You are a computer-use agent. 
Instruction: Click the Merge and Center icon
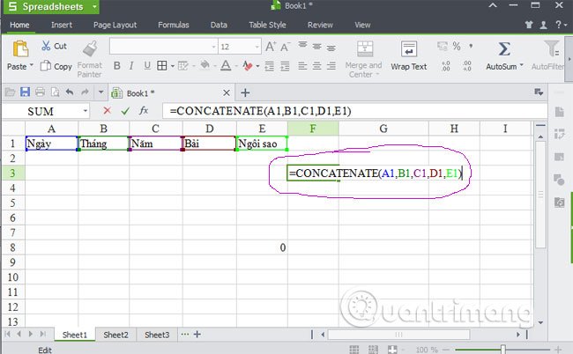coord(365,48)
